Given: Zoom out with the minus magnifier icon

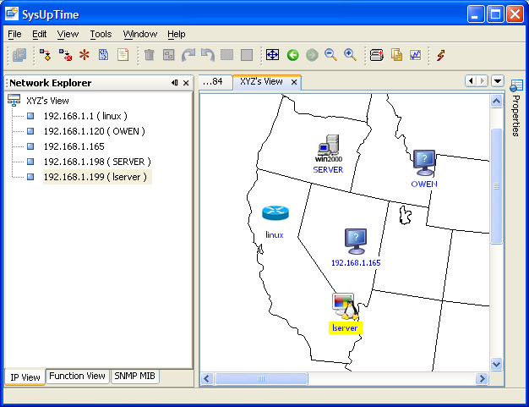Looking at the screenshot, I should pos(330,55).
